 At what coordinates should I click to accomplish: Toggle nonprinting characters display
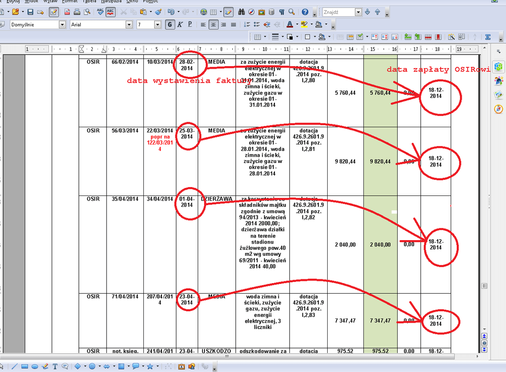(281, 12)
